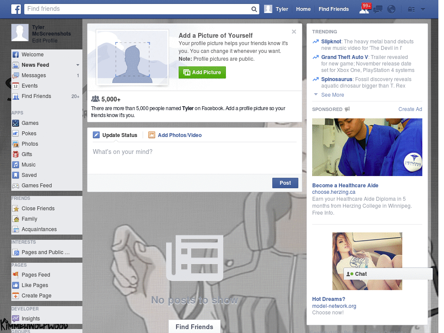Click the Pages Feed flag icon
The height and width of the screenshot is (333, 444).
[16, 274]
